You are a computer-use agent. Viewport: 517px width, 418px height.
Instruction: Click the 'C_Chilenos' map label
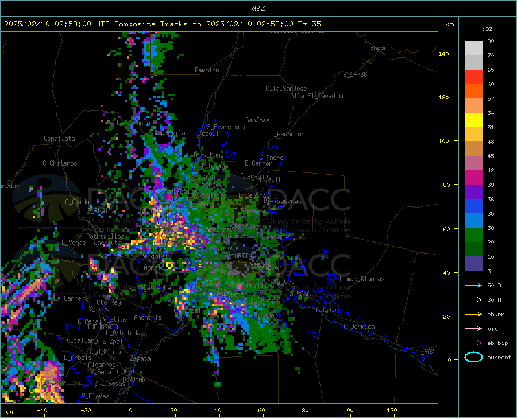[x=60, y=163]
